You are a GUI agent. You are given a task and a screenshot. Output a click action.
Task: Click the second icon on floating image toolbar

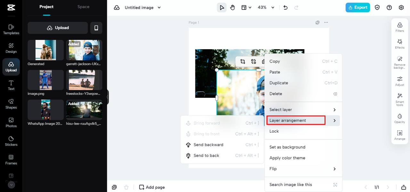coord(254,62)
